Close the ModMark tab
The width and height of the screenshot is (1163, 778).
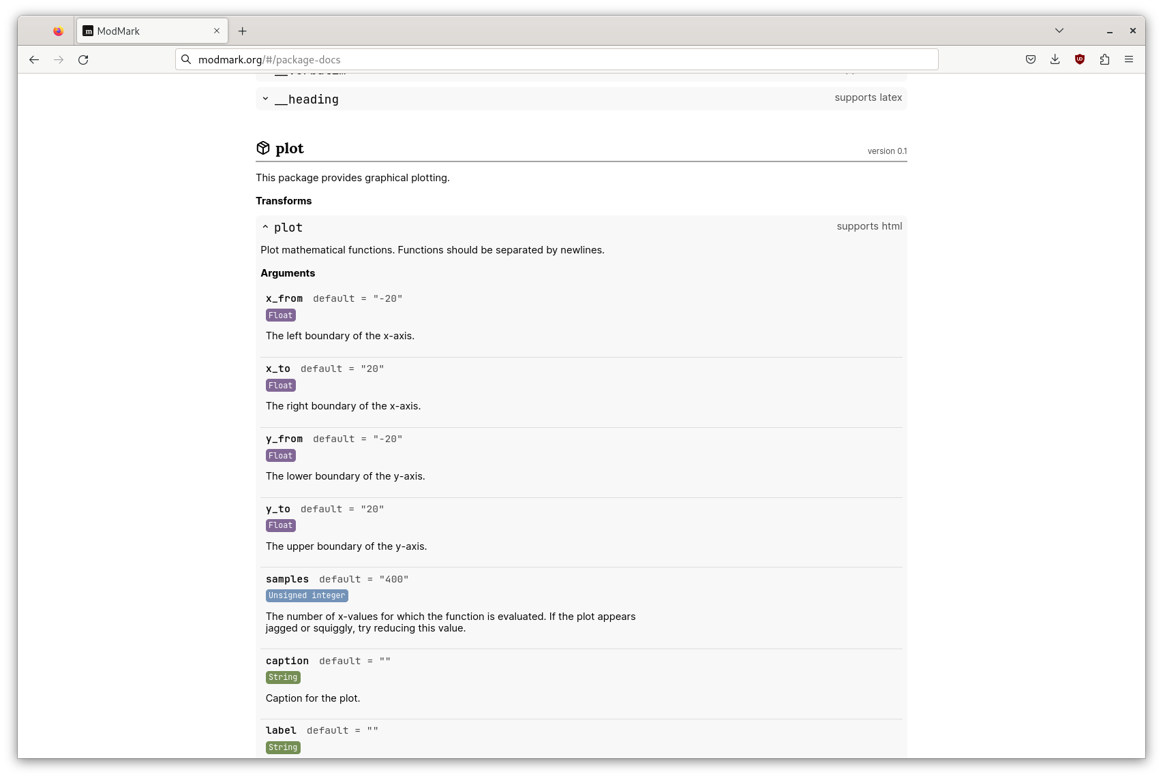point(217,31)
